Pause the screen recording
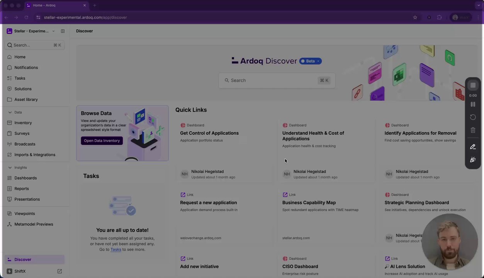The image size is (484, 278). point(473,104)
